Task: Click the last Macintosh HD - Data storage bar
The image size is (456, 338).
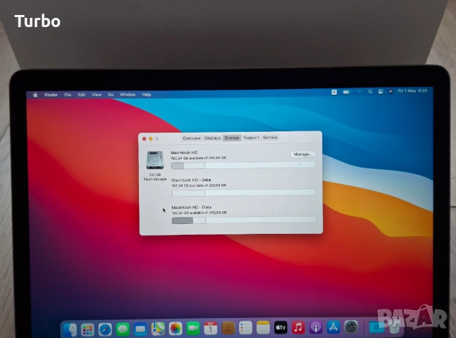Action: (x=244, y=220)
